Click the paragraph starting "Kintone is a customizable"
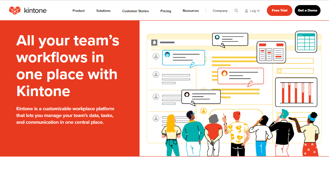The height and width of the screenshot is (188, 329). [65, 115]
